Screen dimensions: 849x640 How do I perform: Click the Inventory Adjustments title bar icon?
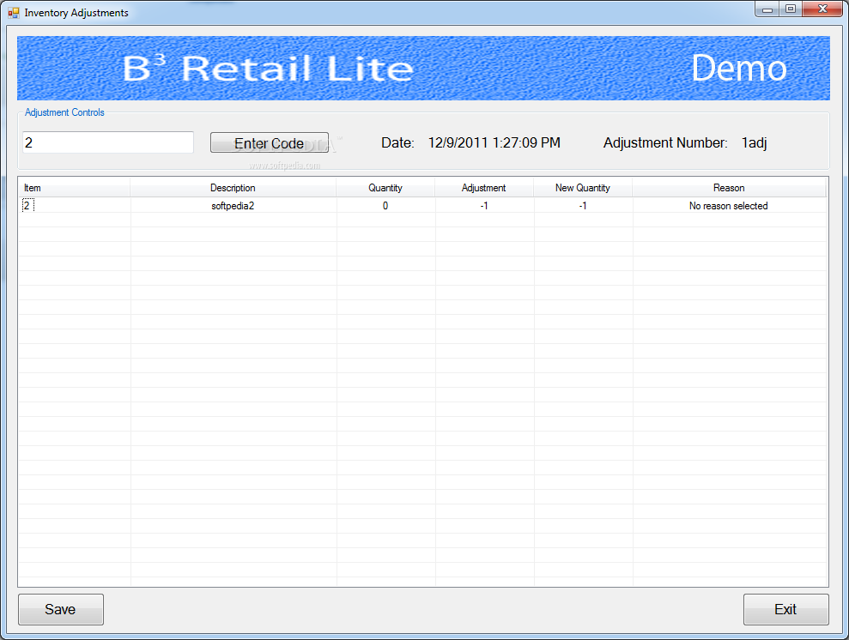click(14, 13)
